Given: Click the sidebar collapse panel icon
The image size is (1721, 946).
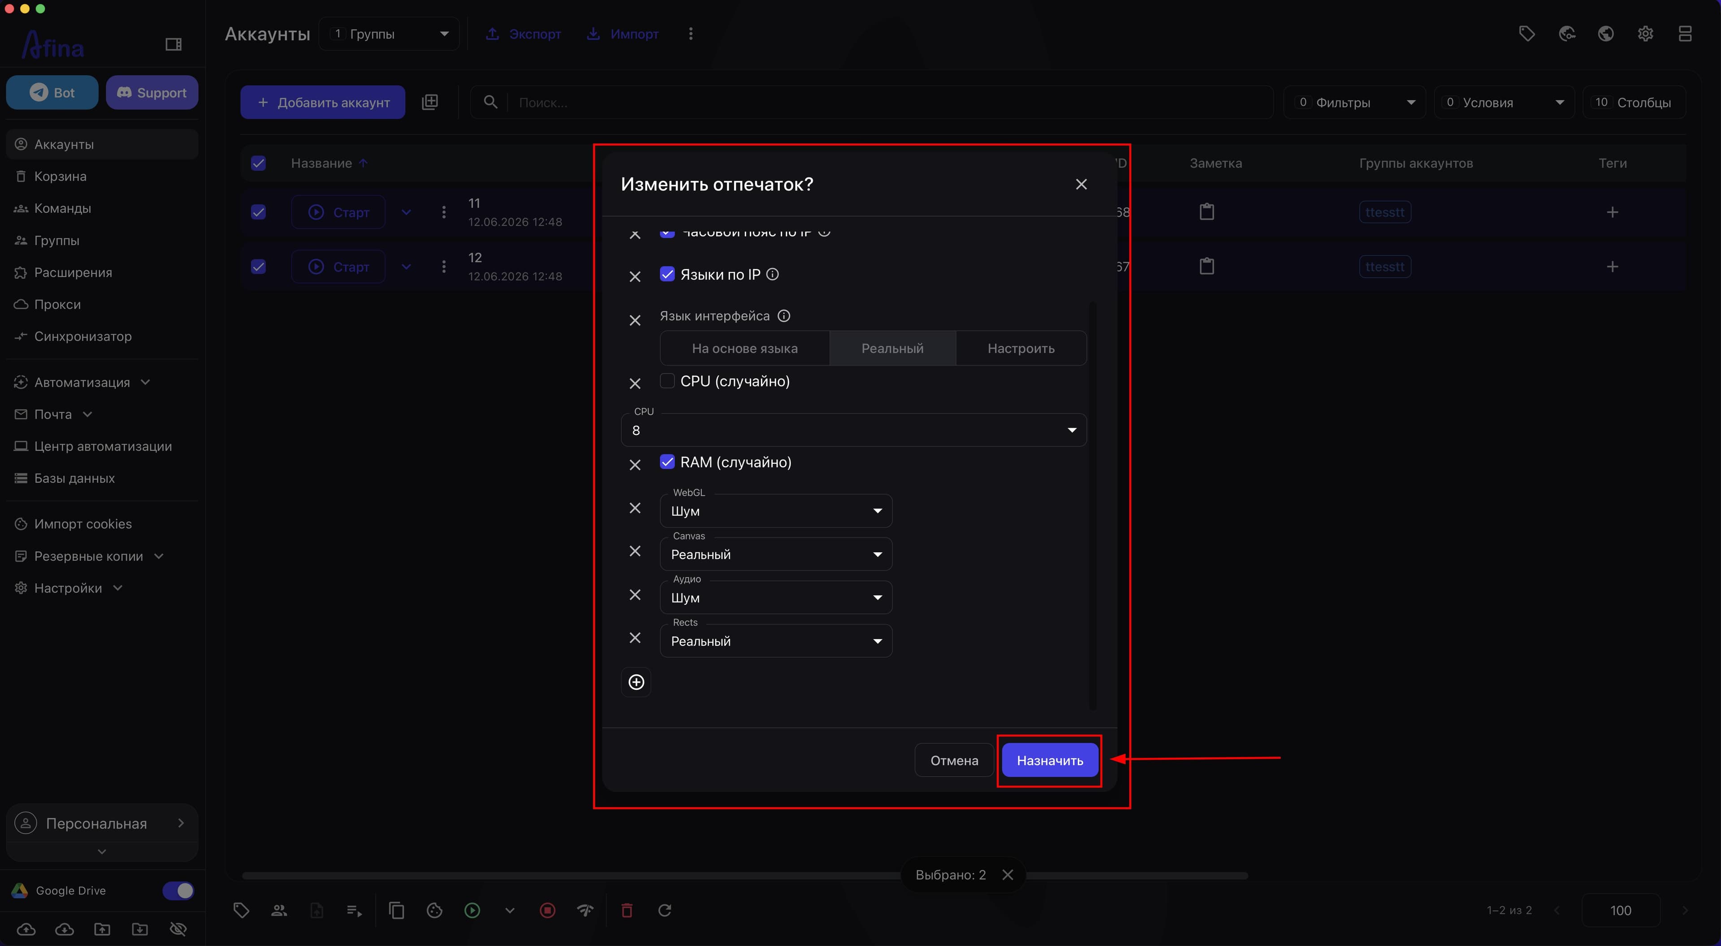Looking at the screenshot, I should [x=173, y=44].
